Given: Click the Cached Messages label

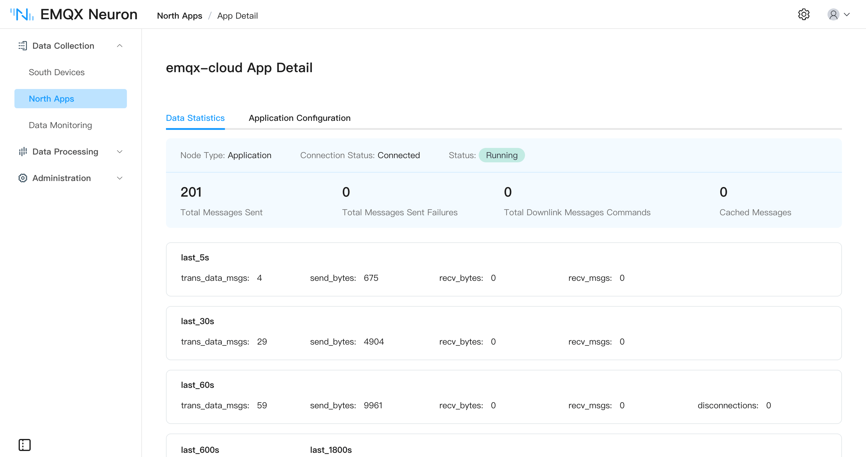Looking at the screenshot, I should tap(755, 212).
